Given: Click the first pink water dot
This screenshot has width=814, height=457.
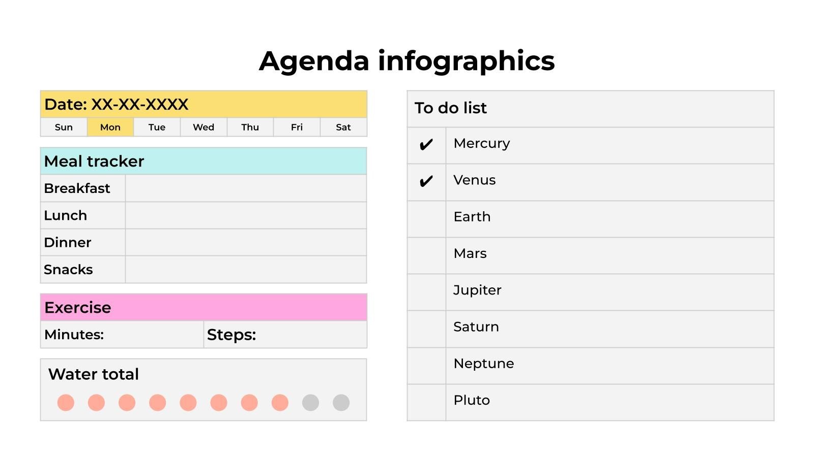Looking at the screenshot, I should click(x=66, y=403).
